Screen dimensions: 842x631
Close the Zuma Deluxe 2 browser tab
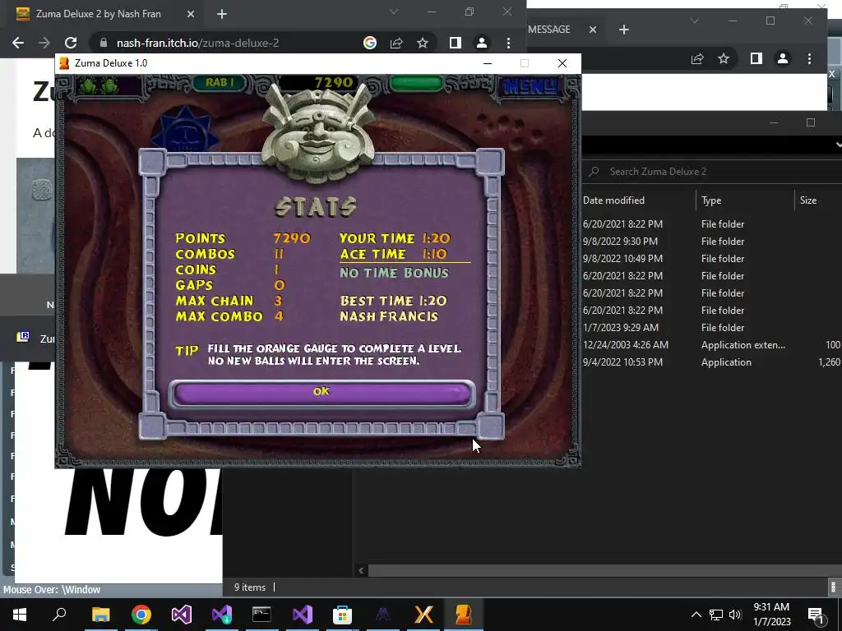(x=191, y=14)
